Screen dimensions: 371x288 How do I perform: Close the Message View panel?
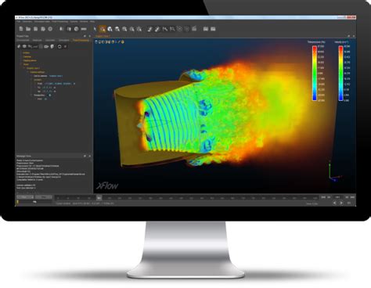pos(90,156)
